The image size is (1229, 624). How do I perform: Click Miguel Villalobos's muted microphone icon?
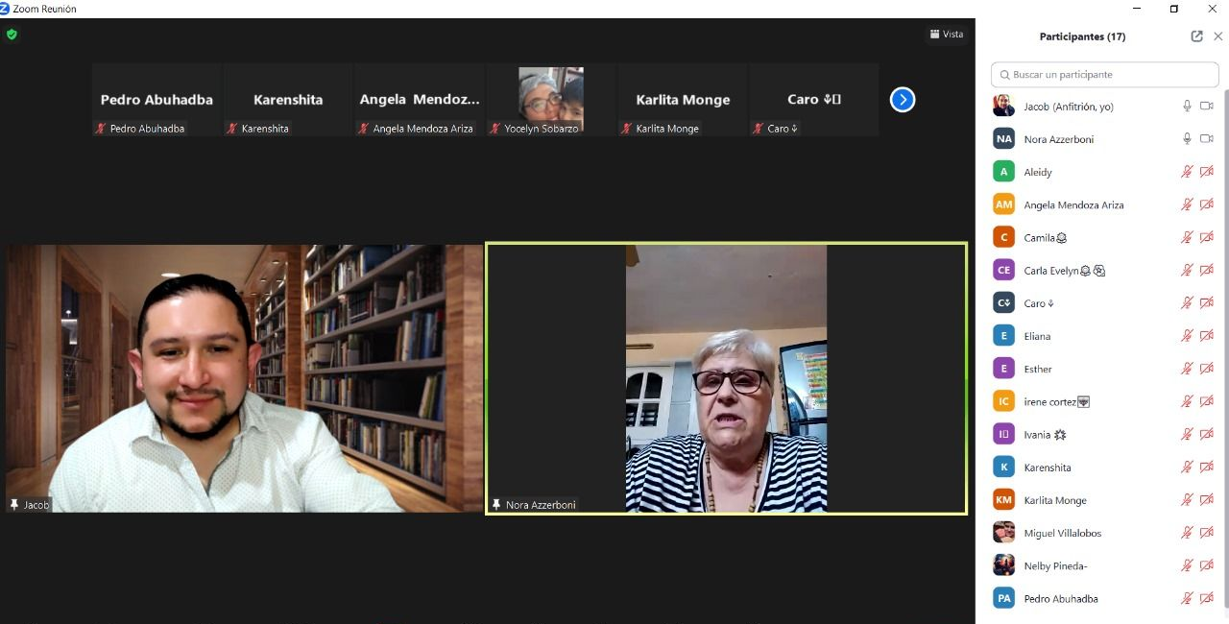point(1187,533)
